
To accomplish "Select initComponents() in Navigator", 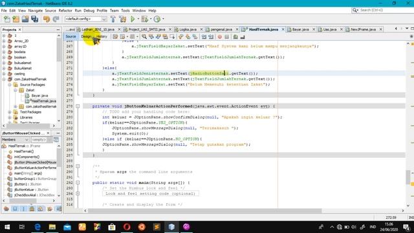I will [x=27, y=157].
